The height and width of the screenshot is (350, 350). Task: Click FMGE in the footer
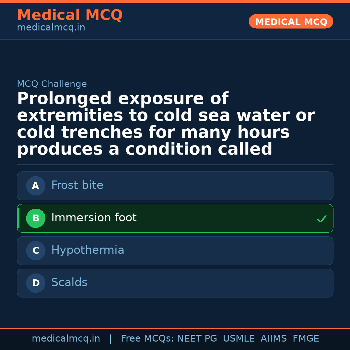pos(306,339)
